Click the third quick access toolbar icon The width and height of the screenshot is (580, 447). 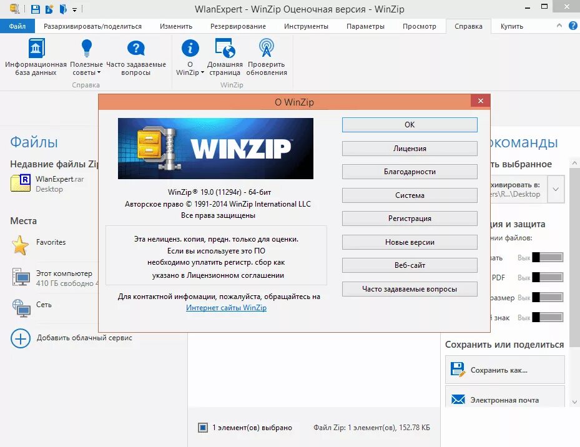[63, 9]
